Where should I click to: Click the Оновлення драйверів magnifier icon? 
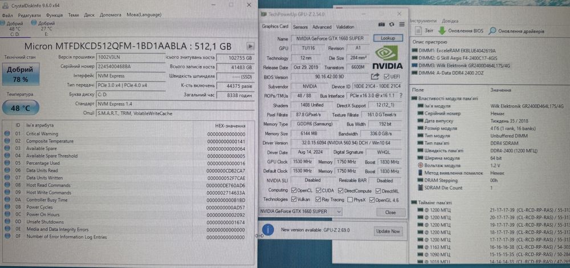point(492,31)
